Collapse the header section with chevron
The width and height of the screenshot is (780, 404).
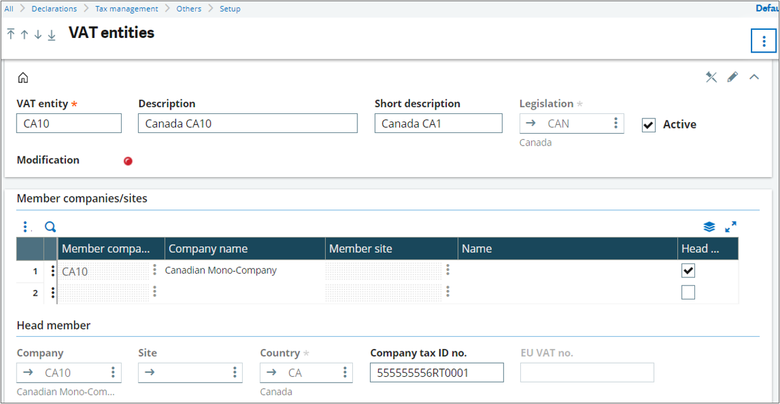[754, 77]
